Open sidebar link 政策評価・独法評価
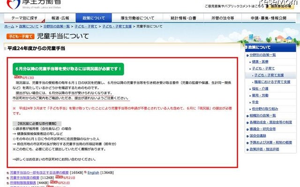 (x=264, y=149)
